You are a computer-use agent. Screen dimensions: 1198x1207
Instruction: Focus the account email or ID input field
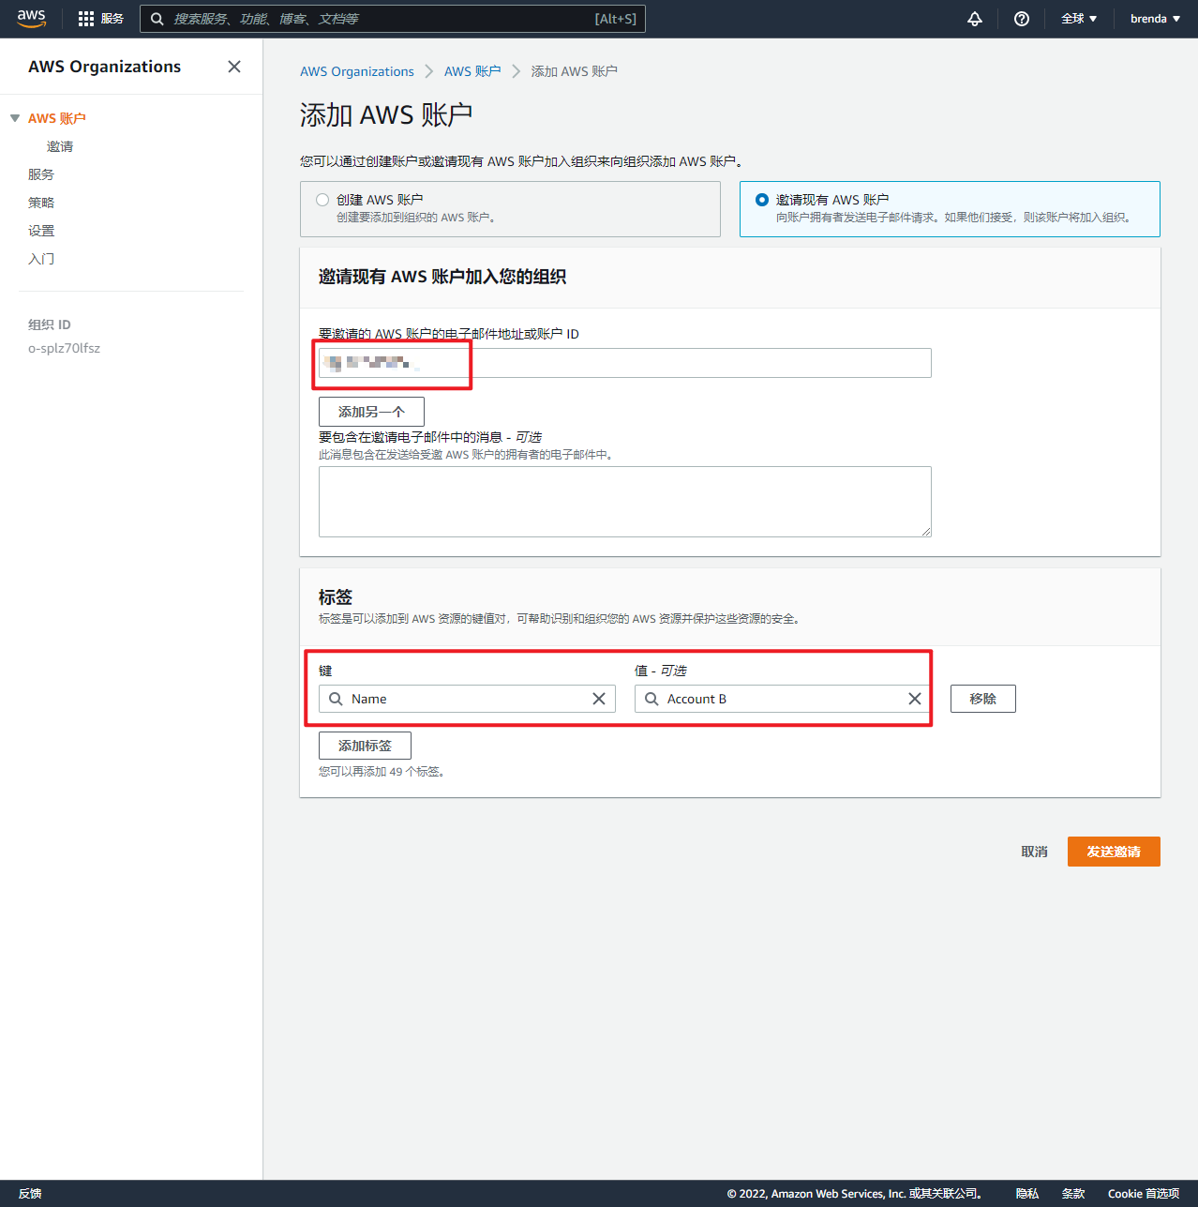625,363
